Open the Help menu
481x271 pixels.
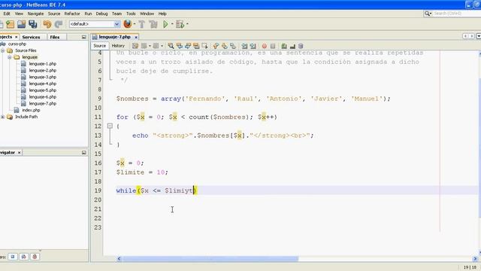click(x=162, y=14)
